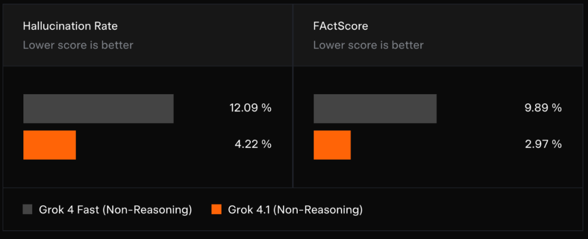Image resolution: width=588 pixels, height=239 pixels.
Task: Click the 12.09 % value label
Action: click(250, 108)
